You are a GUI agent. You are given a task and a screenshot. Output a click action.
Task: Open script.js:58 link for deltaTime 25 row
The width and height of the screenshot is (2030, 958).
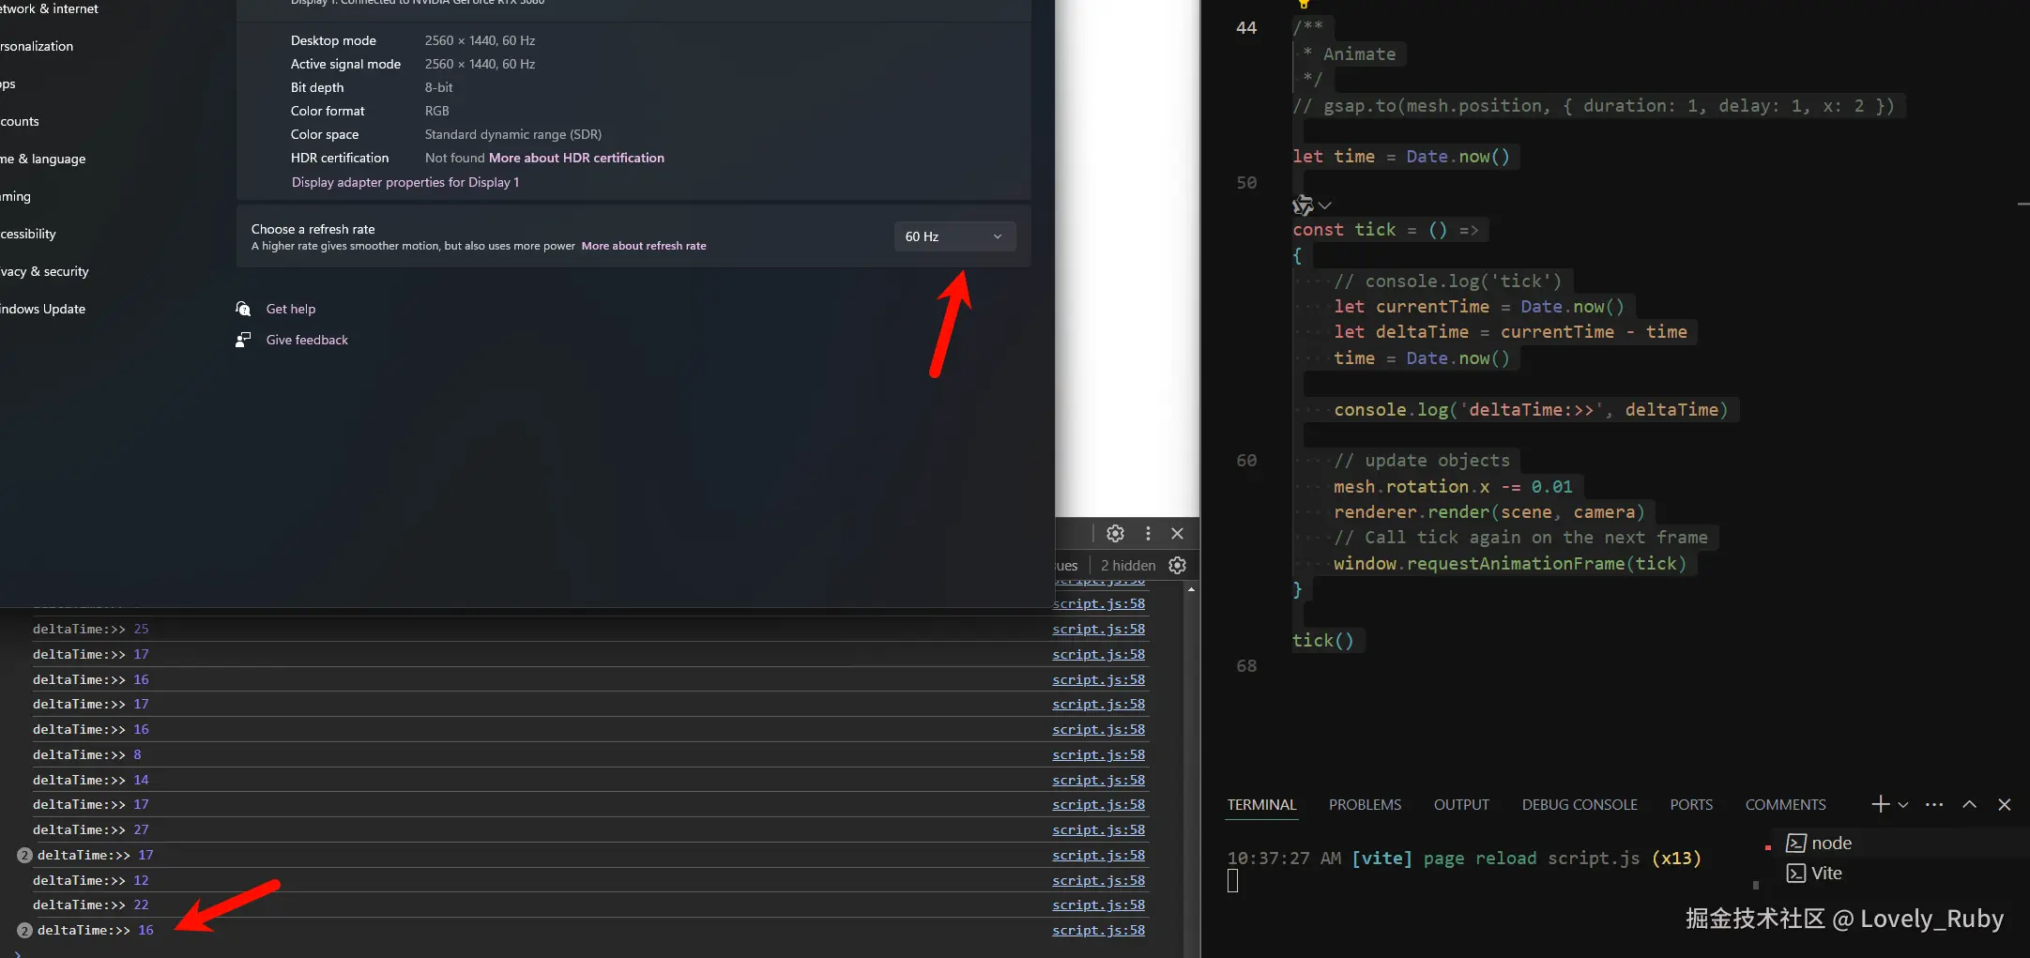point(1098,629)
